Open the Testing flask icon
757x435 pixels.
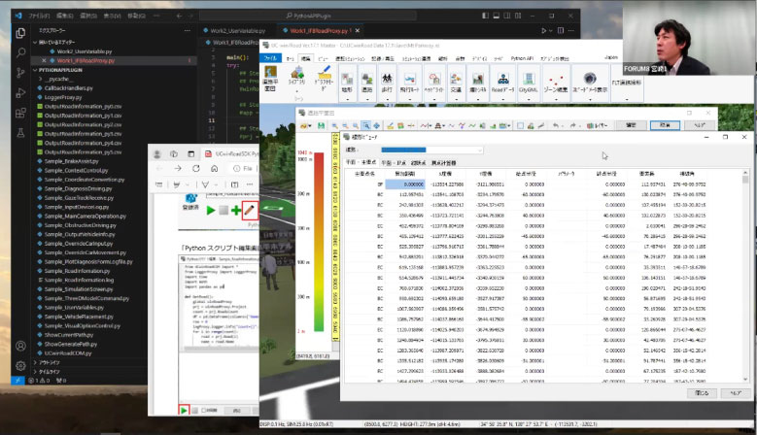click(x=19, y=134)
